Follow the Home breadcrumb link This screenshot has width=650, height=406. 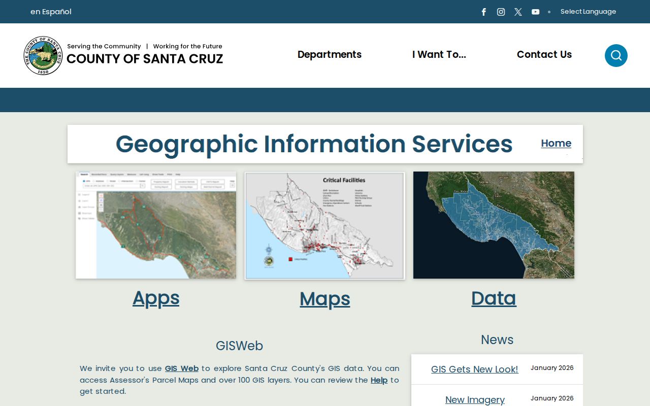coord(556,143)
